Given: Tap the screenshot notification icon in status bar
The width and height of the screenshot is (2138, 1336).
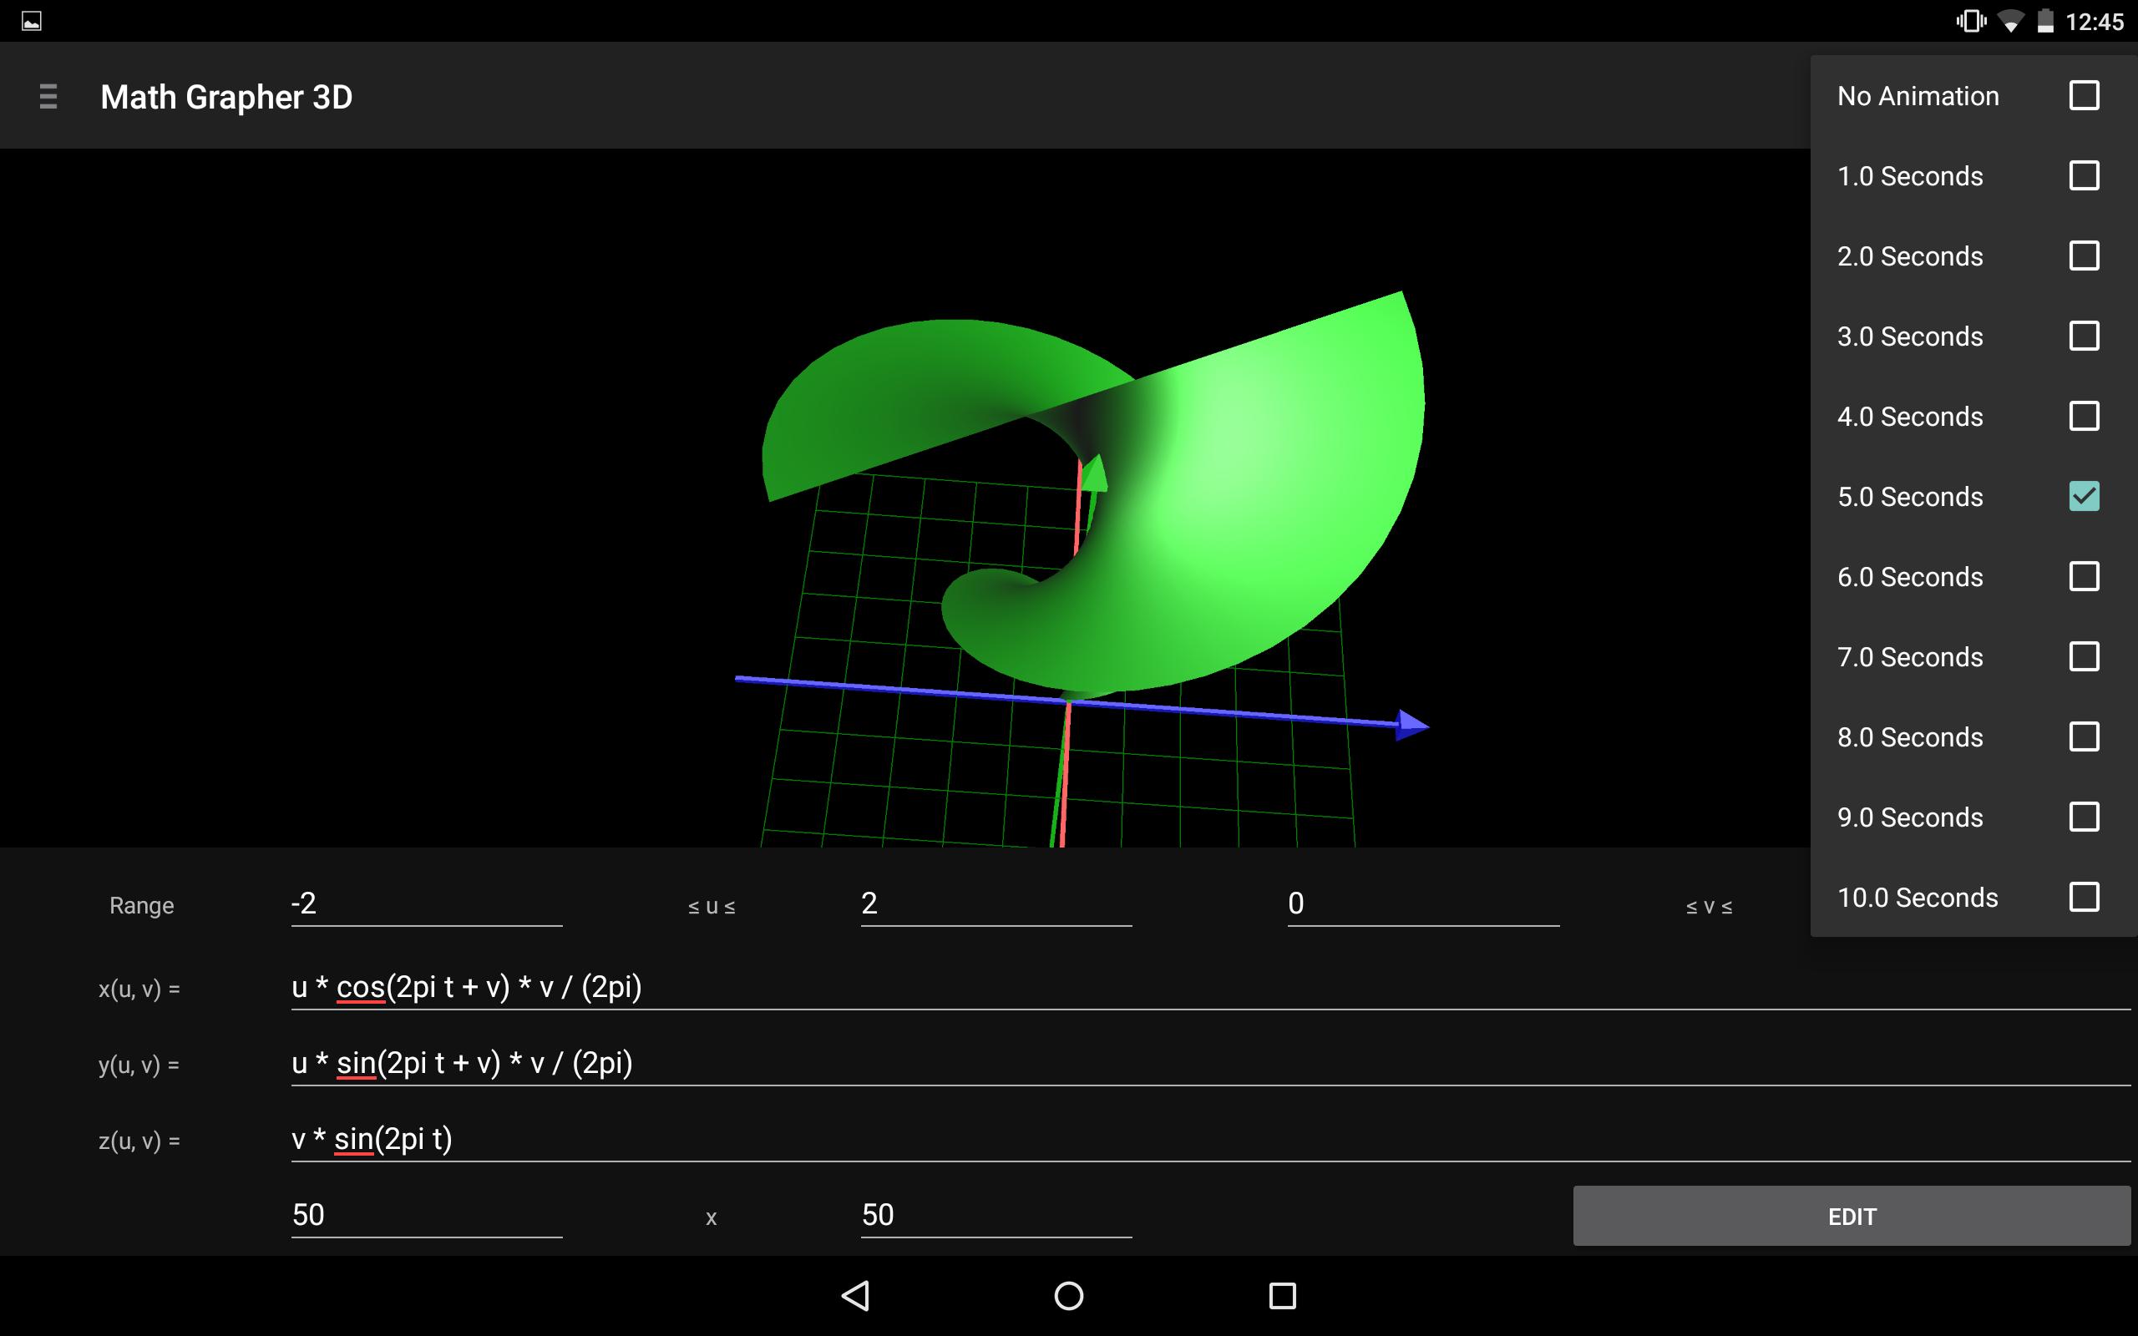Looking at the screenshot, I should pyautogui.click(x=32, y=21).
